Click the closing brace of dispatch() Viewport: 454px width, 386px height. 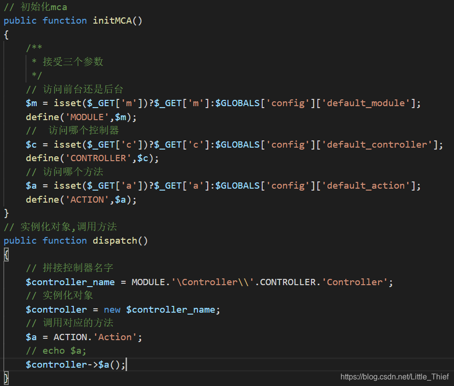pos(6,378)
